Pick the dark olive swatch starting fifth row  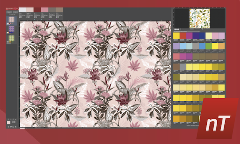[x=176, y=77]
